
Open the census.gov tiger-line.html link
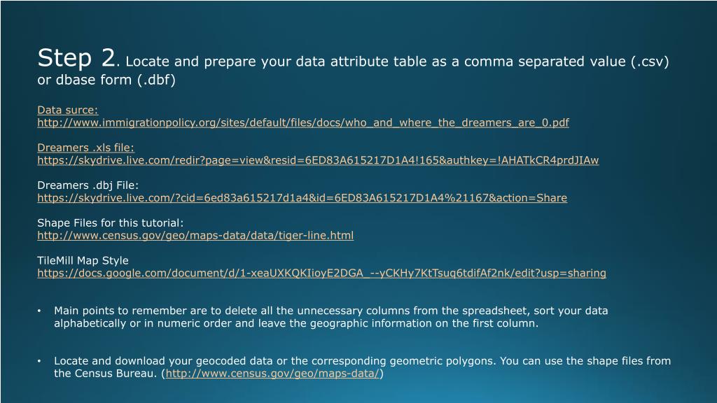tap(195, 235)
